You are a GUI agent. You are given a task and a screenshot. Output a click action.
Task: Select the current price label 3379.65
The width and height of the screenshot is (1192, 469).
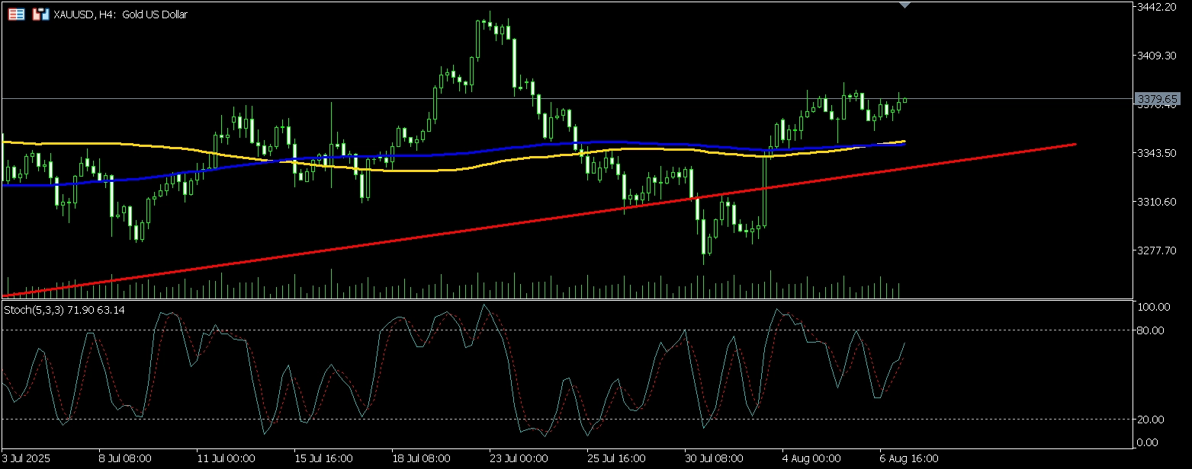1156,99
